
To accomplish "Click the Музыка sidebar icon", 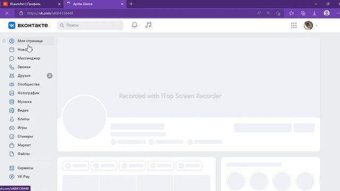I will 12,101.
